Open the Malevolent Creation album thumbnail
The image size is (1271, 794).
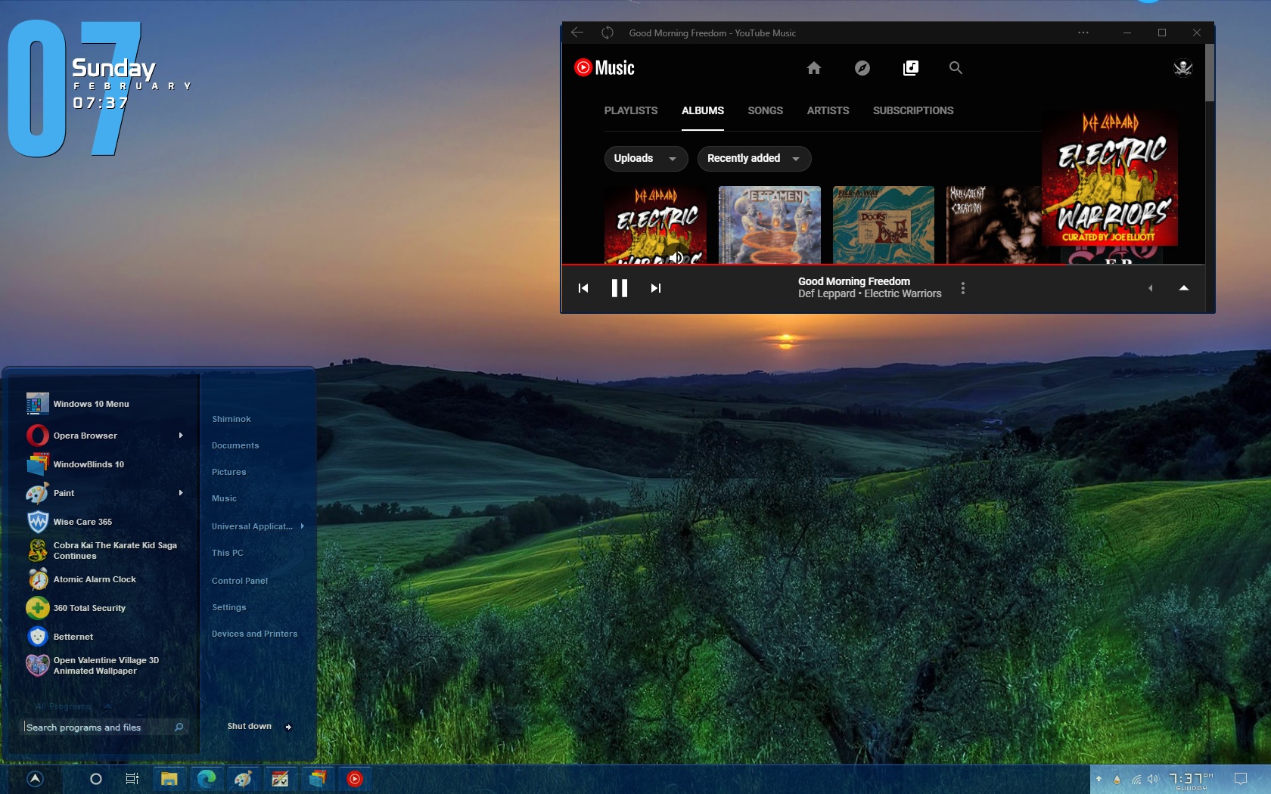(x=993, y=225)
